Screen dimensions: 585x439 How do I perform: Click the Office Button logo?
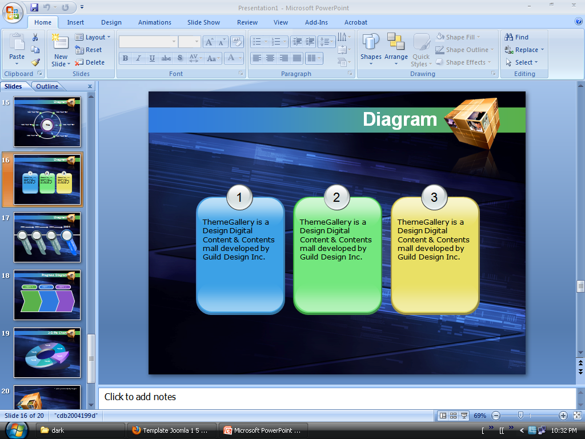click(x=13, y=13)
